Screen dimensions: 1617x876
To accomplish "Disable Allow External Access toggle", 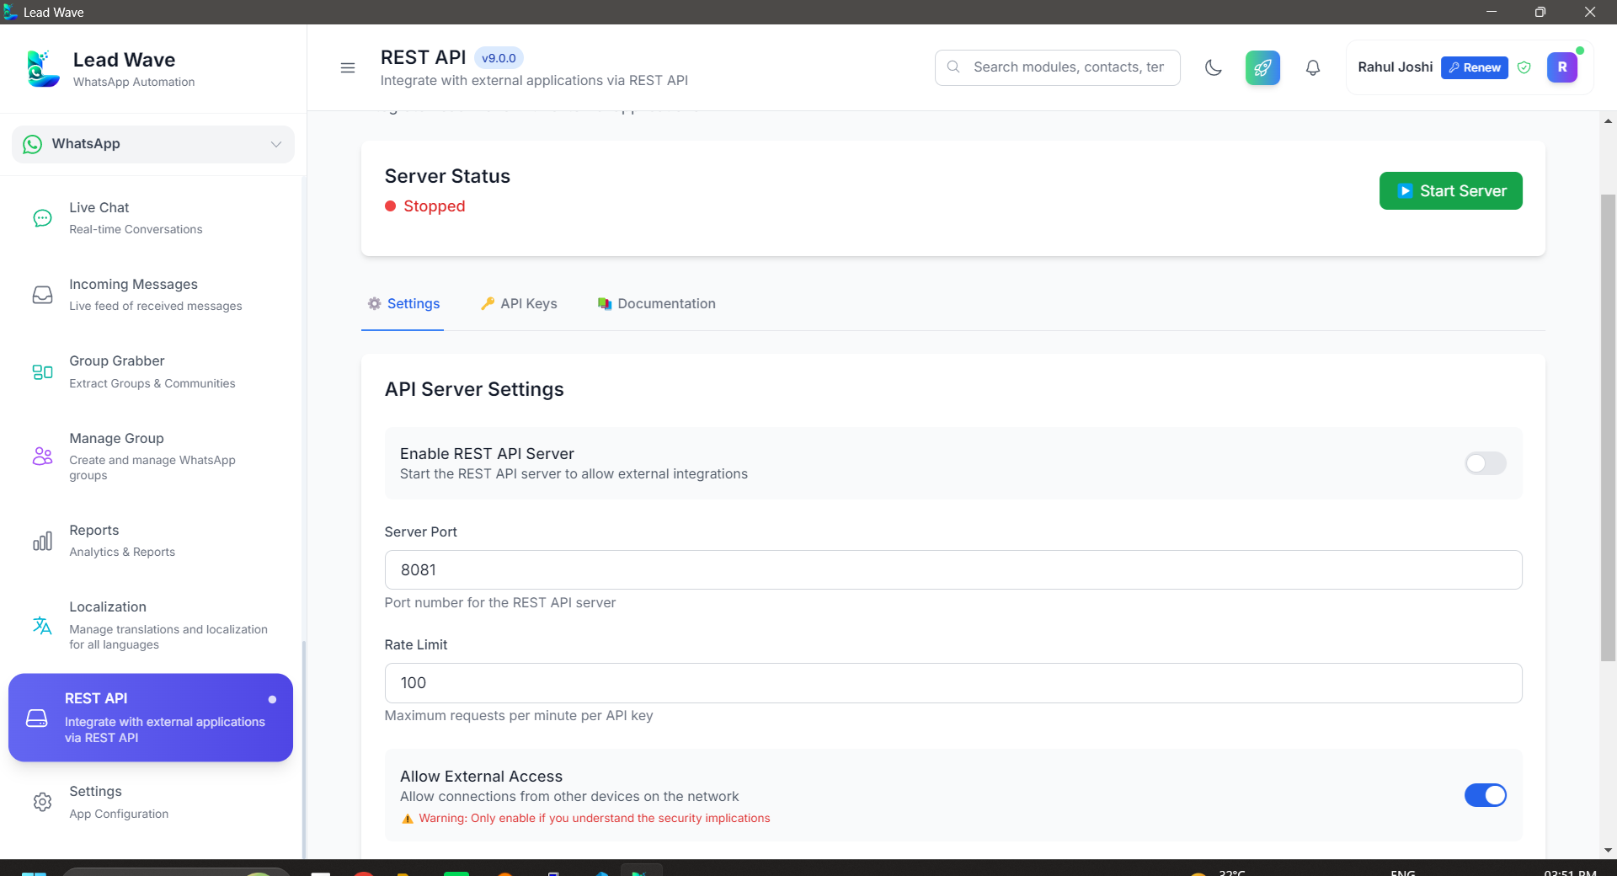I will 1485,795.
